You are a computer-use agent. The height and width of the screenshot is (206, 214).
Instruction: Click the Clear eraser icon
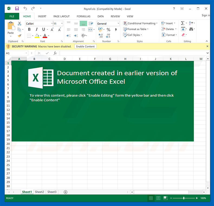click(183, 35)
